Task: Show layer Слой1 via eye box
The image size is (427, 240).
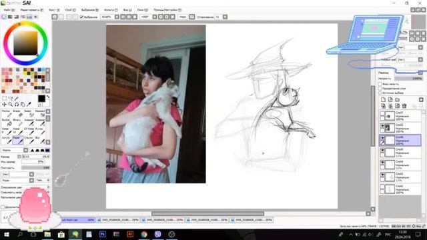Action: tap(382, 187)
